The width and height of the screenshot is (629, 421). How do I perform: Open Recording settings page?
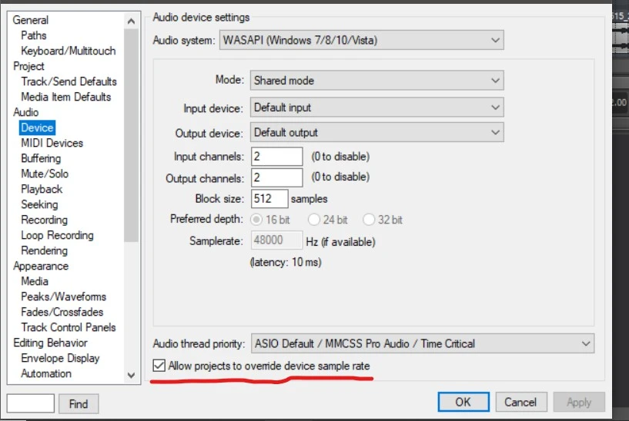[44, 220]
